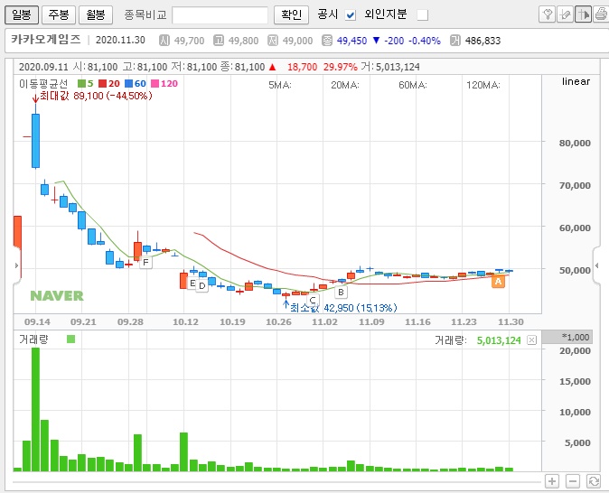Switch to daily candle view 일봉

click(22, 14)
